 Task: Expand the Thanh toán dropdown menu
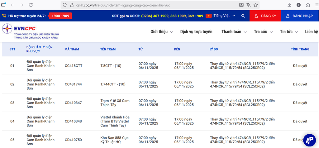click(x=234, y=32)
